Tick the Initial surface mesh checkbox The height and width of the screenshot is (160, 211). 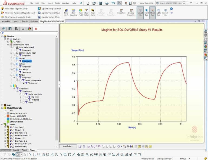click(14, 47)
